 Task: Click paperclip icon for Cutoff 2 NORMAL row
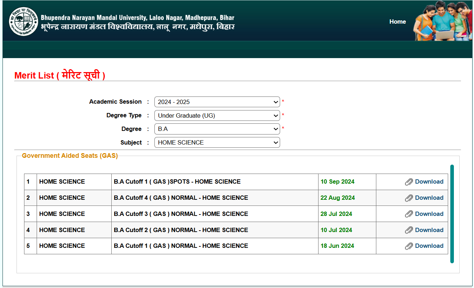pyautogui.click(x=409, y=230)
